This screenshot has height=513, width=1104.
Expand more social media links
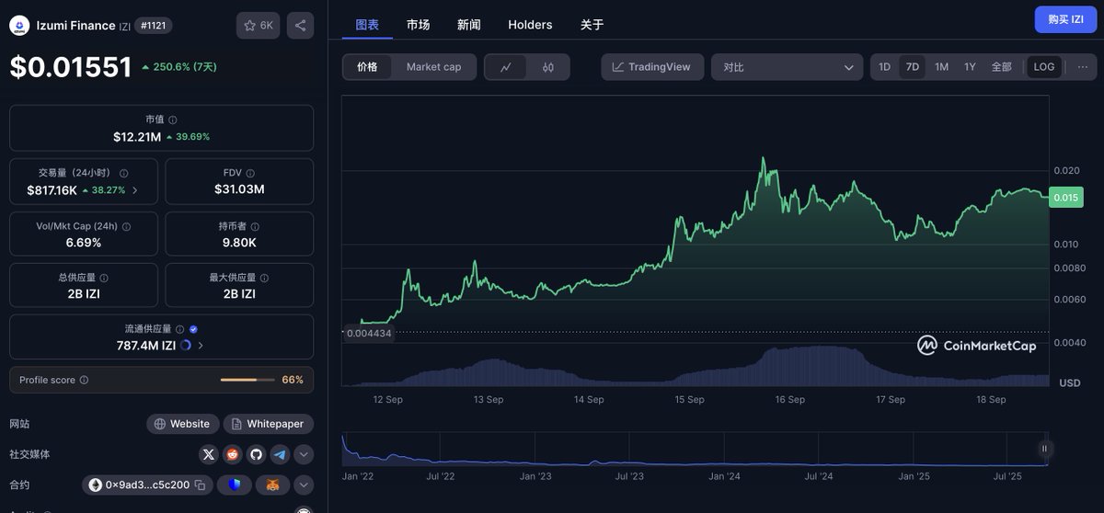click(x=304, y=454)
